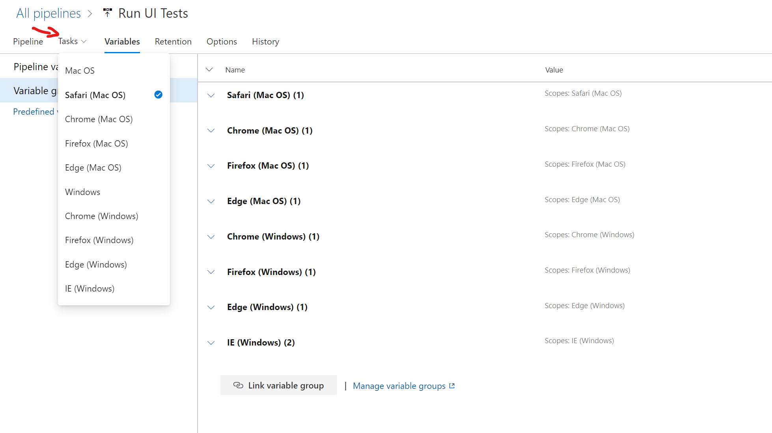Go back to All pipelines
Image resolution: width=772 pixels, height=433 pixels.
coord(48,13)
